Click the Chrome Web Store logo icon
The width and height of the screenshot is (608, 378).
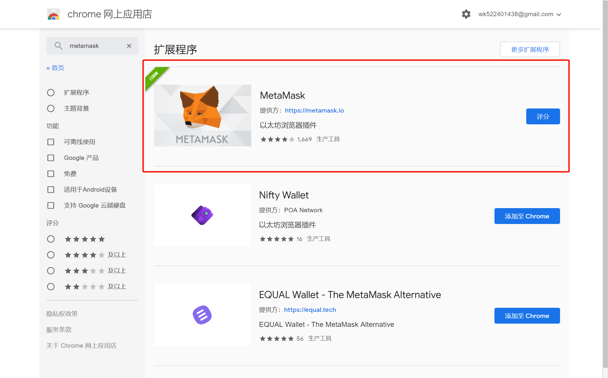(x=54, y=14)
